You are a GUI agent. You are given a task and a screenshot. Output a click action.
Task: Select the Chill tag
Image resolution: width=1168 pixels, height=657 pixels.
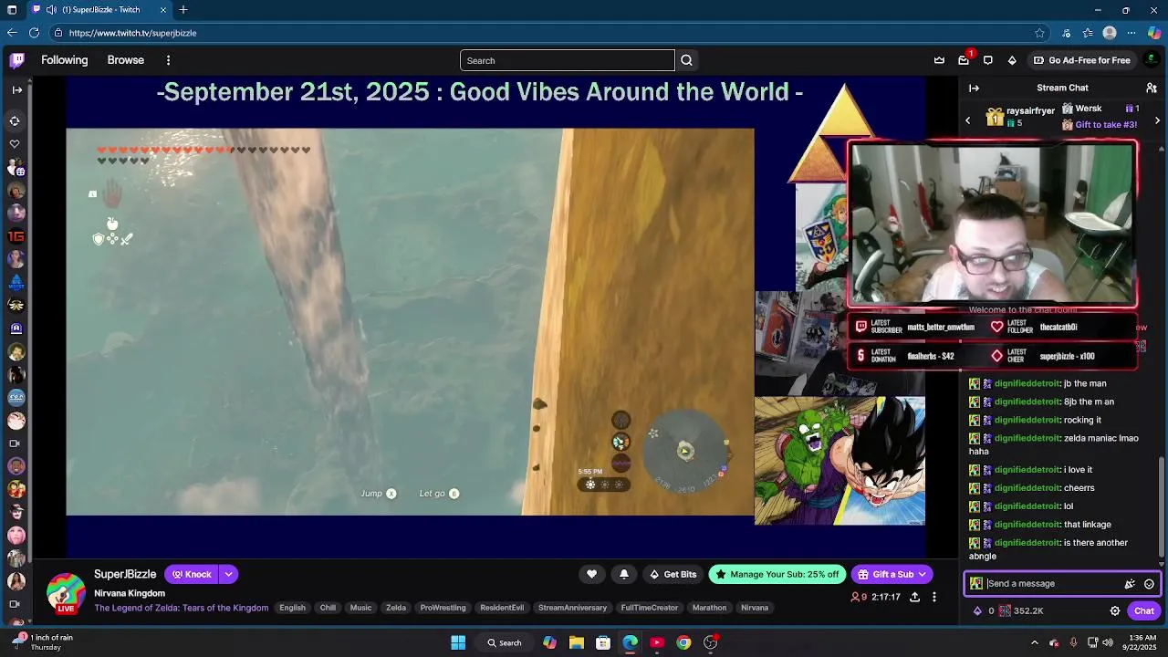click(328, 608)
